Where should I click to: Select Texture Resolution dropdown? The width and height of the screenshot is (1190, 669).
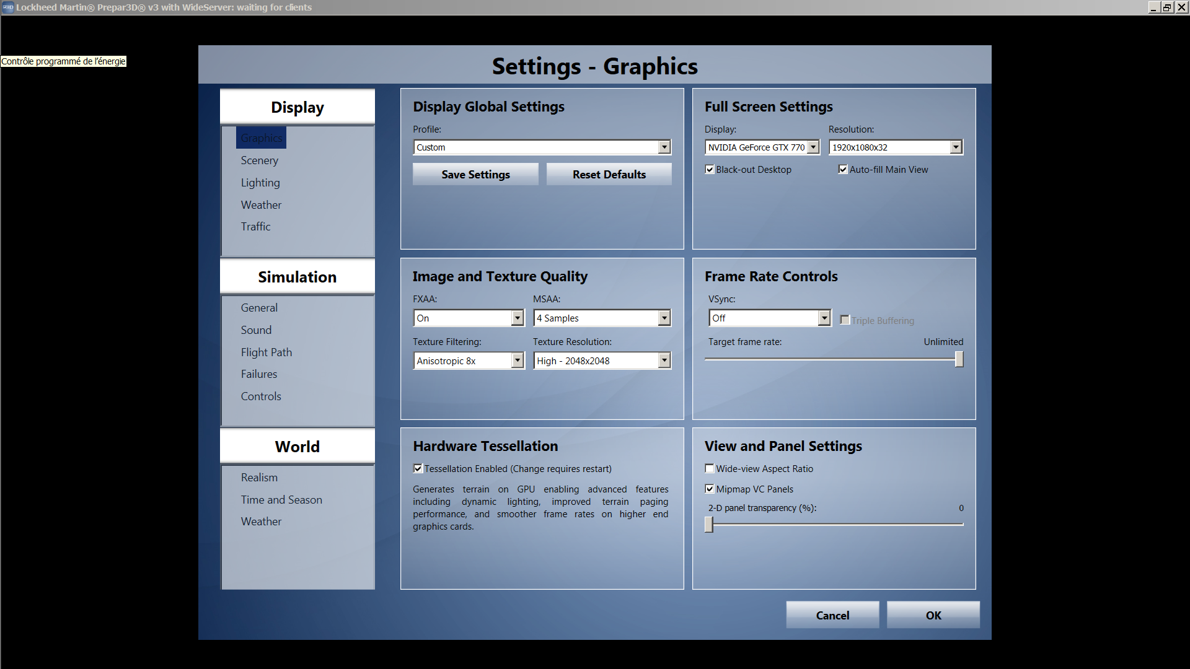[x=600, y=361]
